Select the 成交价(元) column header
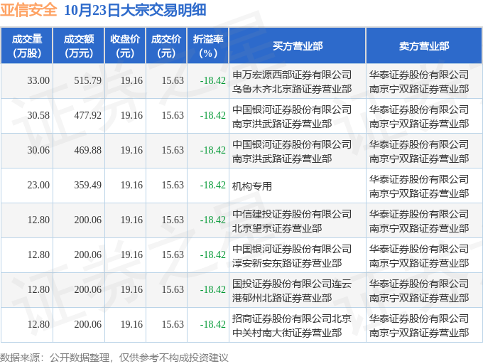This screenshot has height=364, width=483. [166, 46]
